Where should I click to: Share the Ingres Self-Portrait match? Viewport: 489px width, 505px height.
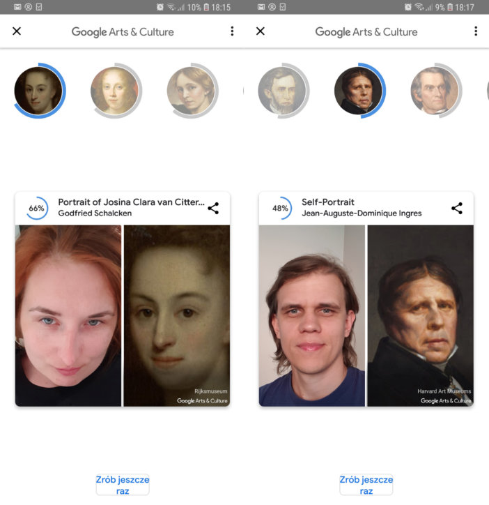457,208
